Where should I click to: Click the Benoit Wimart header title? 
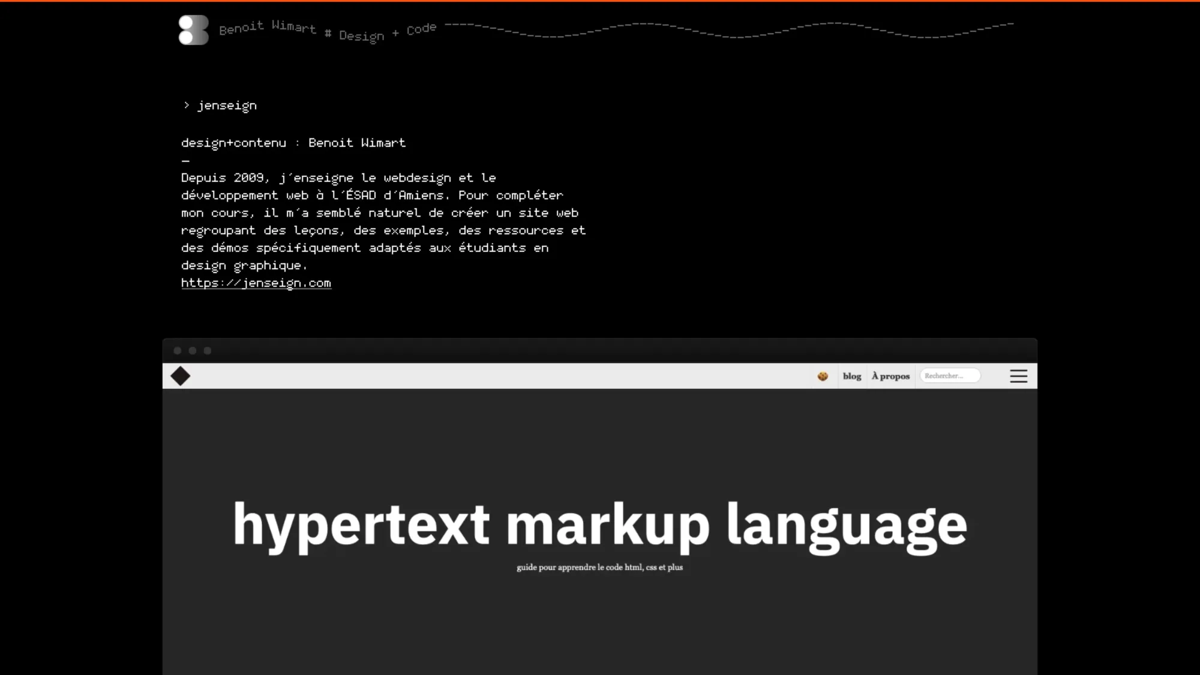point(268,28)
